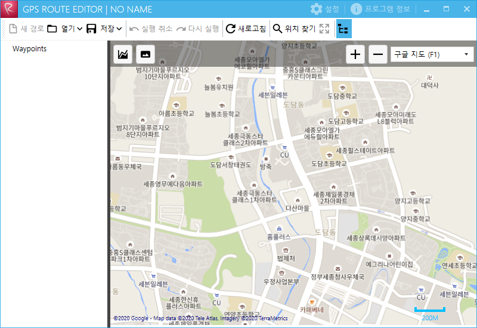This screenshot has width=477, height=328.
Task: Select the Waypoints tree item
Action: (x=29, y=49)
